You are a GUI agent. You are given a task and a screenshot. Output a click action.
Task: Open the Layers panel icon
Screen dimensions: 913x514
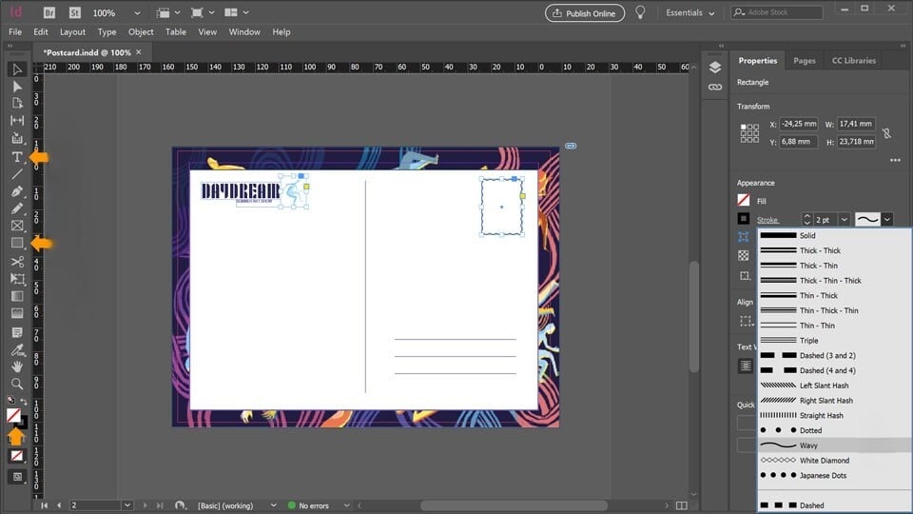coord(715,67)
